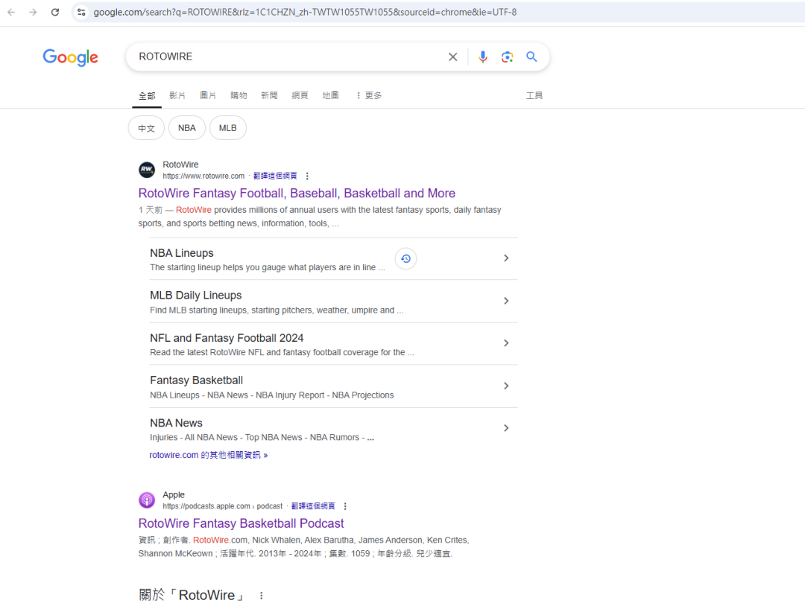The image size is (805, 609).
Task: Expand the MLB Daily Lineups chevron
Action: pos(506,301)
